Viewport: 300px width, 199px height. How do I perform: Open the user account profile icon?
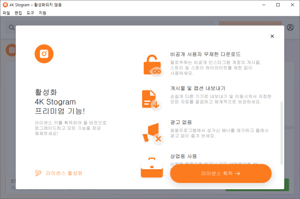point(290,27)
